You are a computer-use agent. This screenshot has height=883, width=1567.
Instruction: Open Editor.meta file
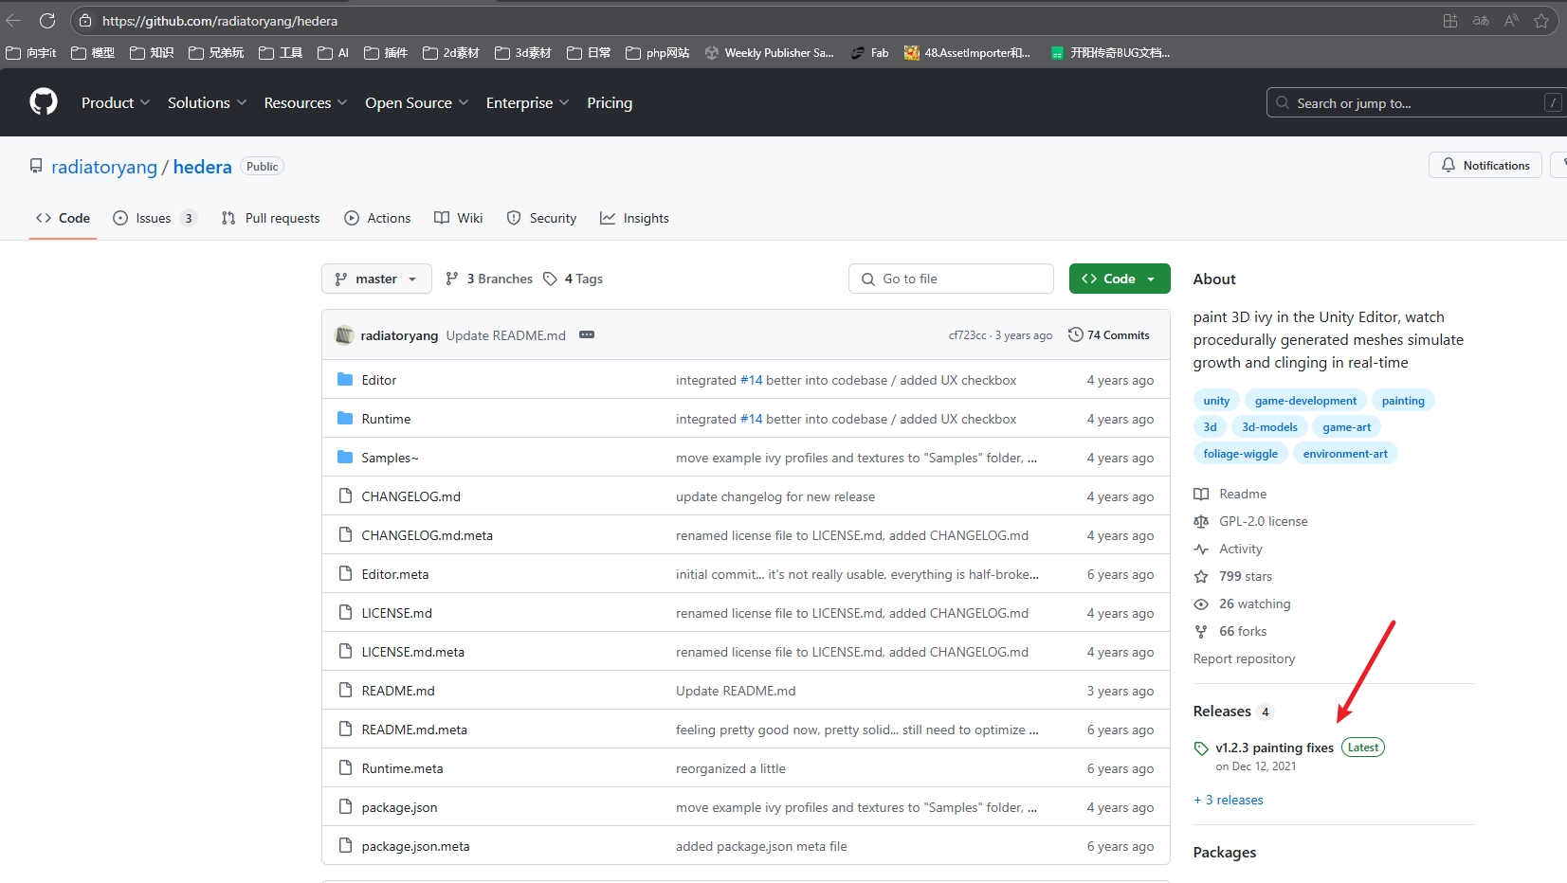point(395,574)
